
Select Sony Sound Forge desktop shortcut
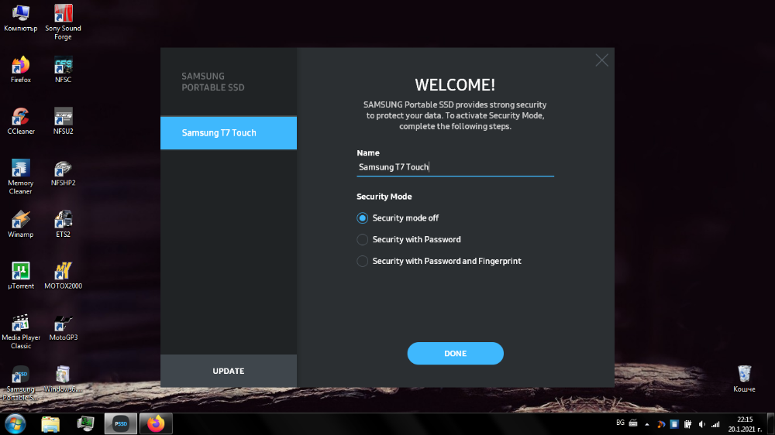[x=64, y=22]
